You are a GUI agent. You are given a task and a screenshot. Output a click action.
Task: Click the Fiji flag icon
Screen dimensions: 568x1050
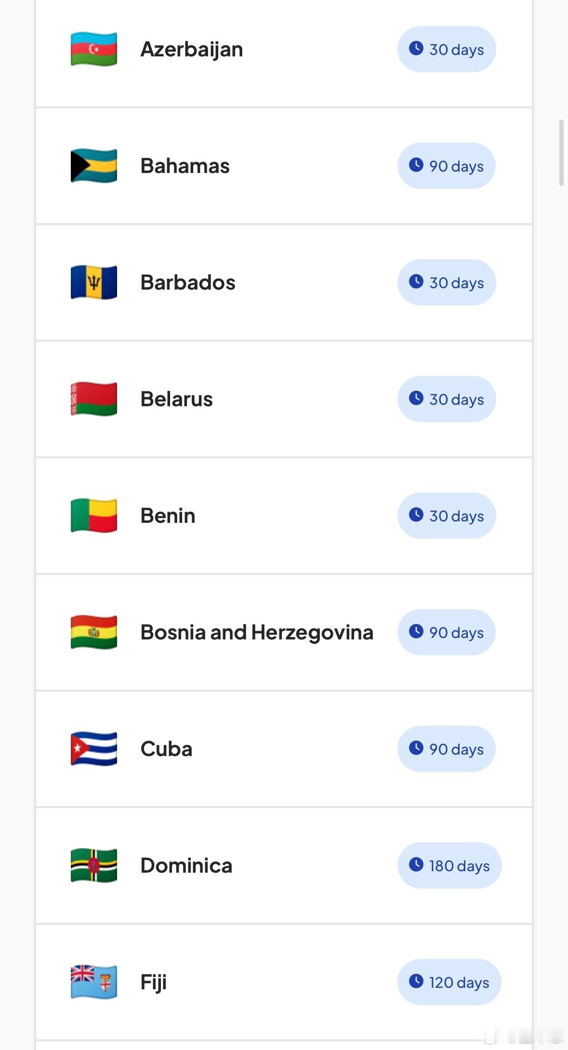tap(94, 982)
